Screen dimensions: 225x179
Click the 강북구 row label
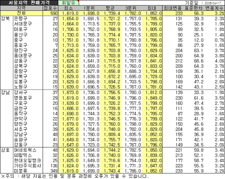click(21, 76)
